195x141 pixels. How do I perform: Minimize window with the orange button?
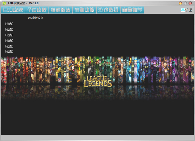[x=180, y=3]
